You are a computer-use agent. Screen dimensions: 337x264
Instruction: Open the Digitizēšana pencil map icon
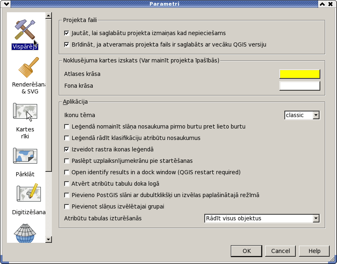[29, 193]
